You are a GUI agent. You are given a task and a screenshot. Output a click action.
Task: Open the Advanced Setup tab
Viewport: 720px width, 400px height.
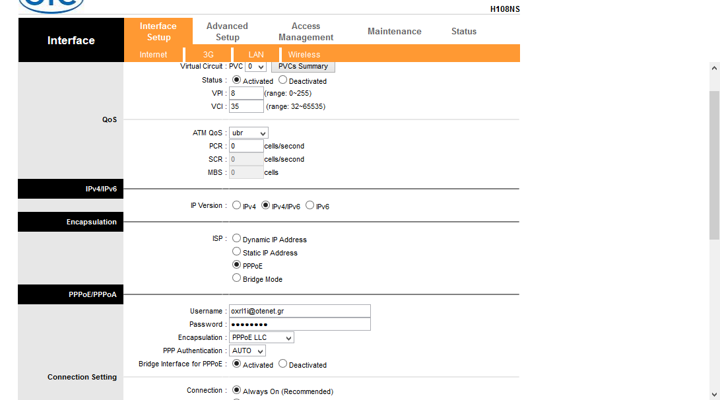point(227,31)
